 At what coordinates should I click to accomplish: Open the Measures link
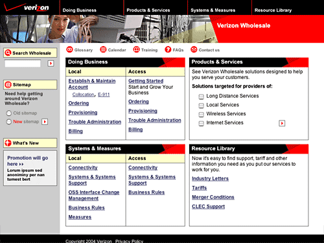coord(80,217)
